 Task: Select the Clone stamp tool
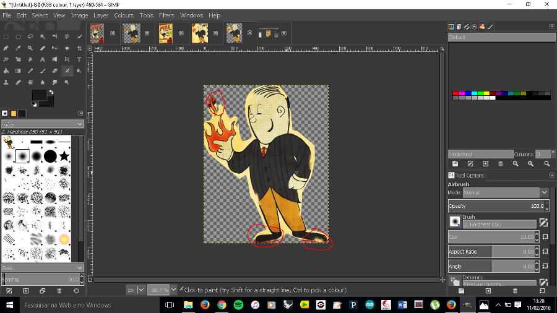click(x=6, y=82)
